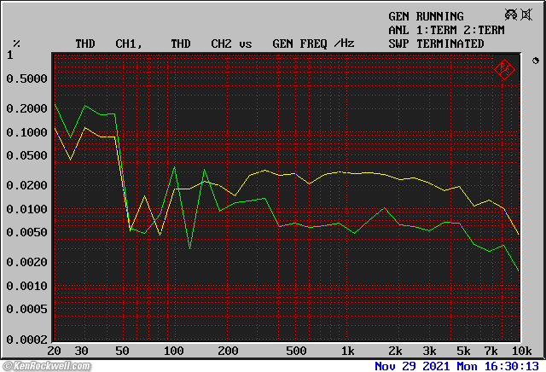This screenshot has height=372, width=546.
Task: Click the GEN RUNNING status text
Action: point(426,16)
